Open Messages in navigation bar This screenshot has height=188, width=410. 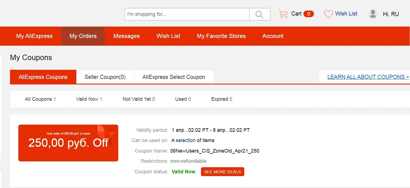(x=127, y=36)
